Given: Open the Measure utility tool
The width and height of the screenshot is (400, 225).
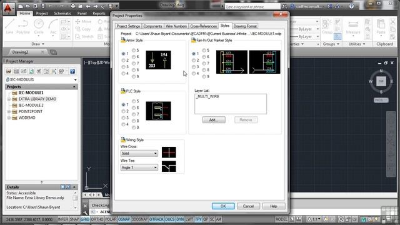Looking at the screenshot, I should coord(353,27).
